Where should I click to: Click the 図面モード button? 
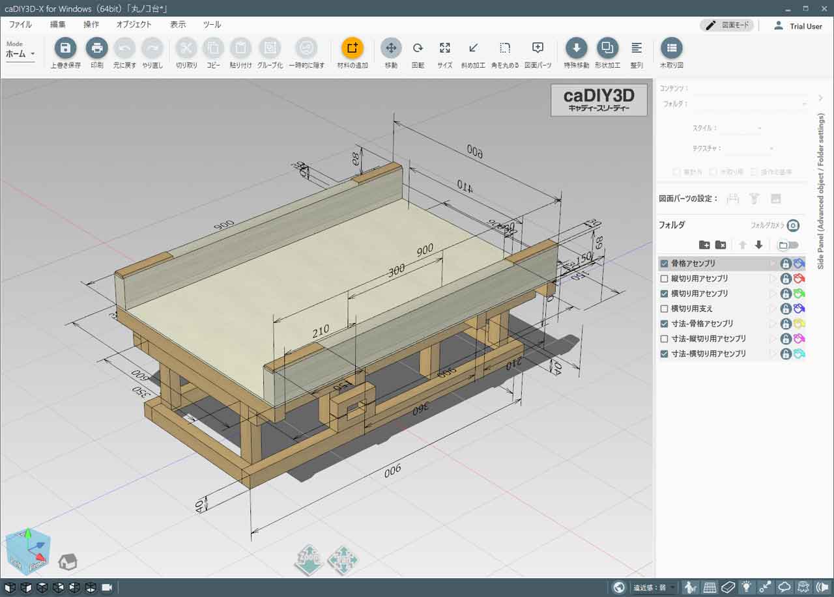pos(728,25)
